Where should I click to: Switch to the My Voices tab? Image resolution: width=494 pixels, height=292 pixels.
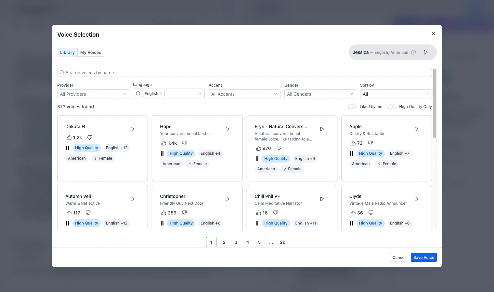coord(91,52)
